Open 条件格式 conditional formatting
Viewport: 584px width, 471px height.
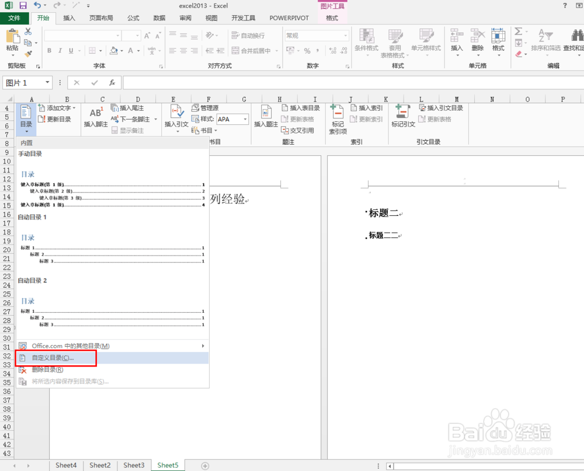pos(367,43)
